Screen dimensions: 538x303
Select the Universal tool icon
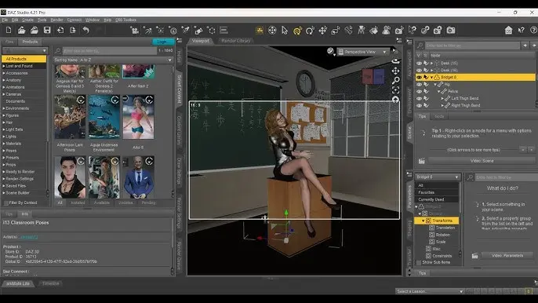tap(297, 31)
